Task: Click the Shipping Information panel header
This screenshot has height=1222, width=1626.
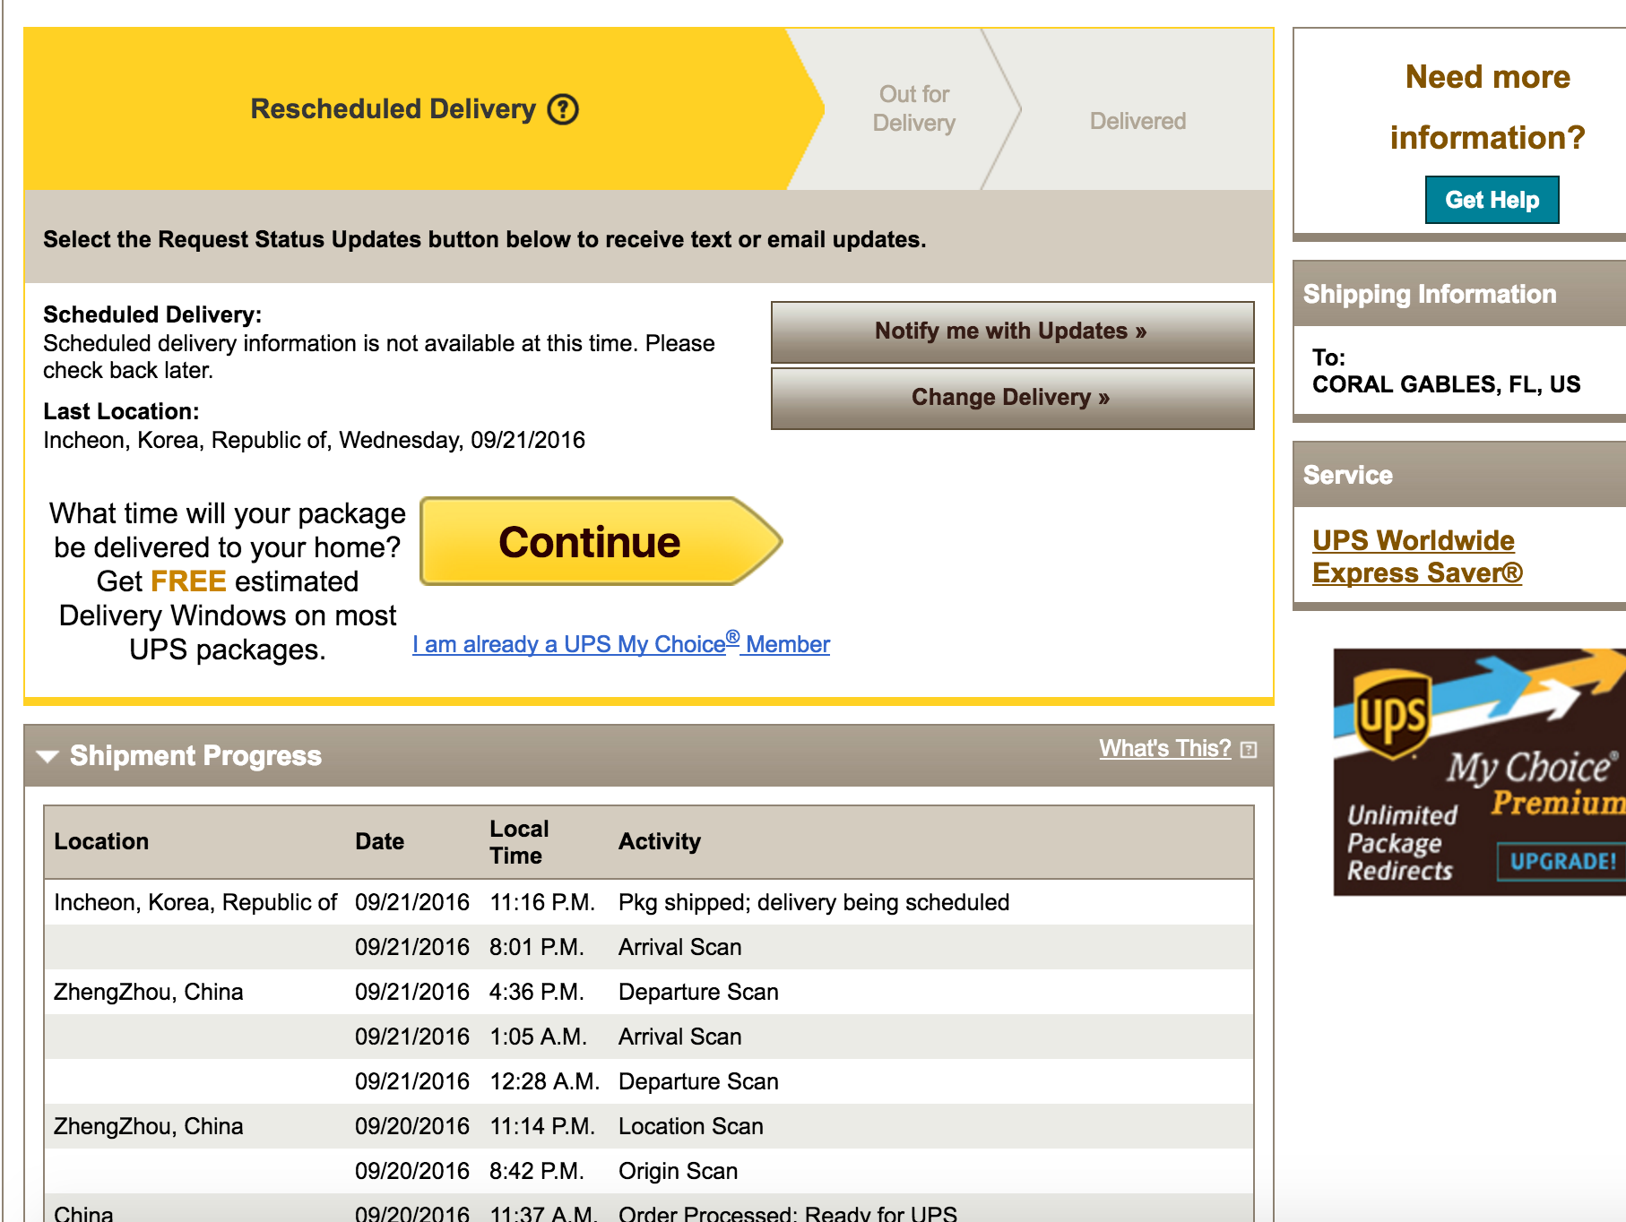Action: point(1460,294)
